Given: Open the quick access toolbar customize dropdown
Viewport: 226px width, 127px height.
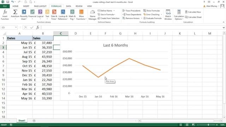Looking at the screenshot, I should [35, 2].
